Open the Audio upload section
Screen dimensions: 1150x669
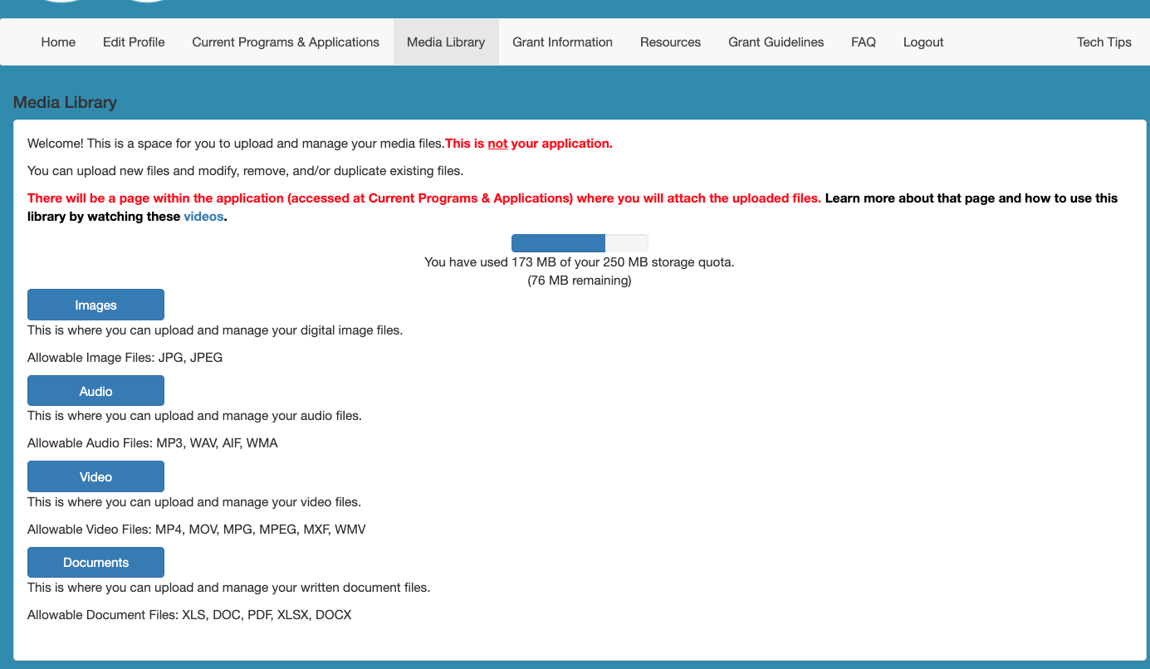(x=95, y=391)
